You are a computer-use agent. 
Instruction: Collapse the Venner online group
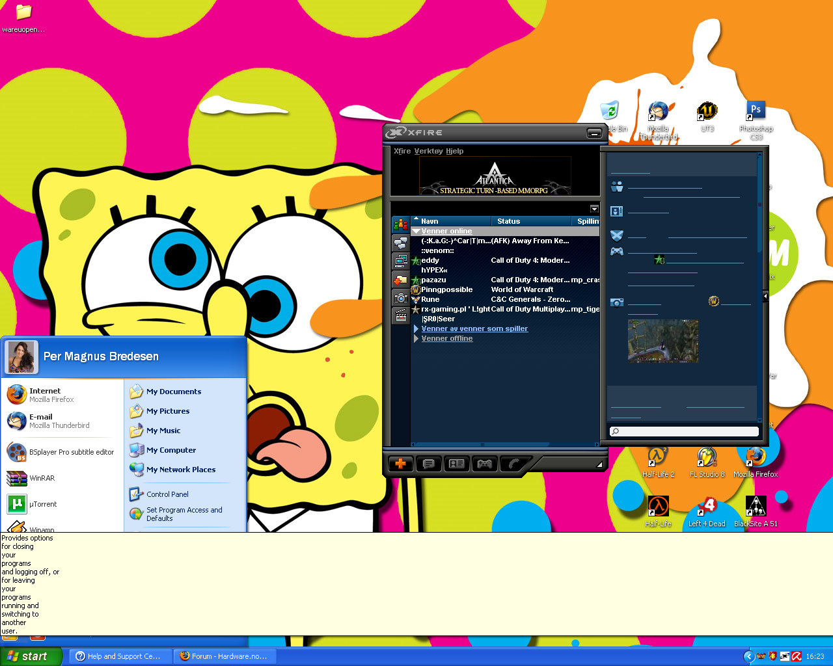416,231
